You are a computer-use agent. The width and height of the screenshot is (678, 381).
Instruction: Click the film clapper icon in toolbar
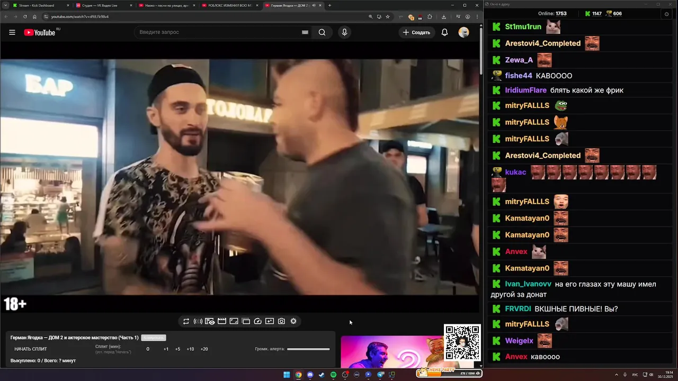[222, 321]
